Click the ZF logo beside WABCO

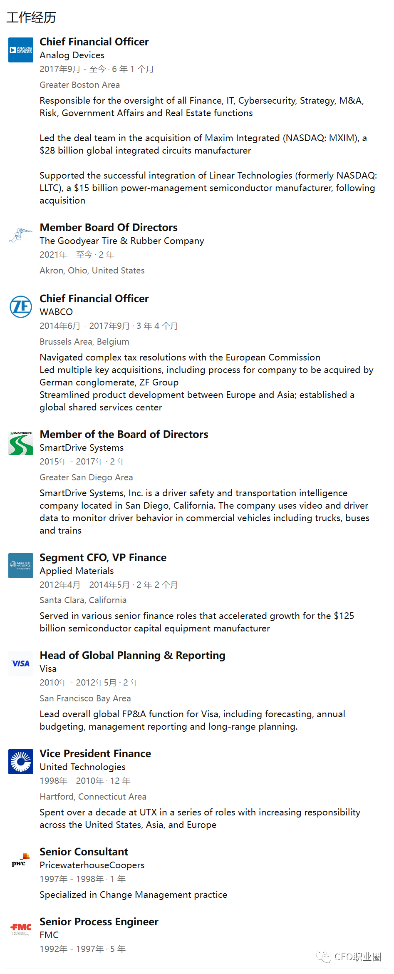tap(21, 307)
